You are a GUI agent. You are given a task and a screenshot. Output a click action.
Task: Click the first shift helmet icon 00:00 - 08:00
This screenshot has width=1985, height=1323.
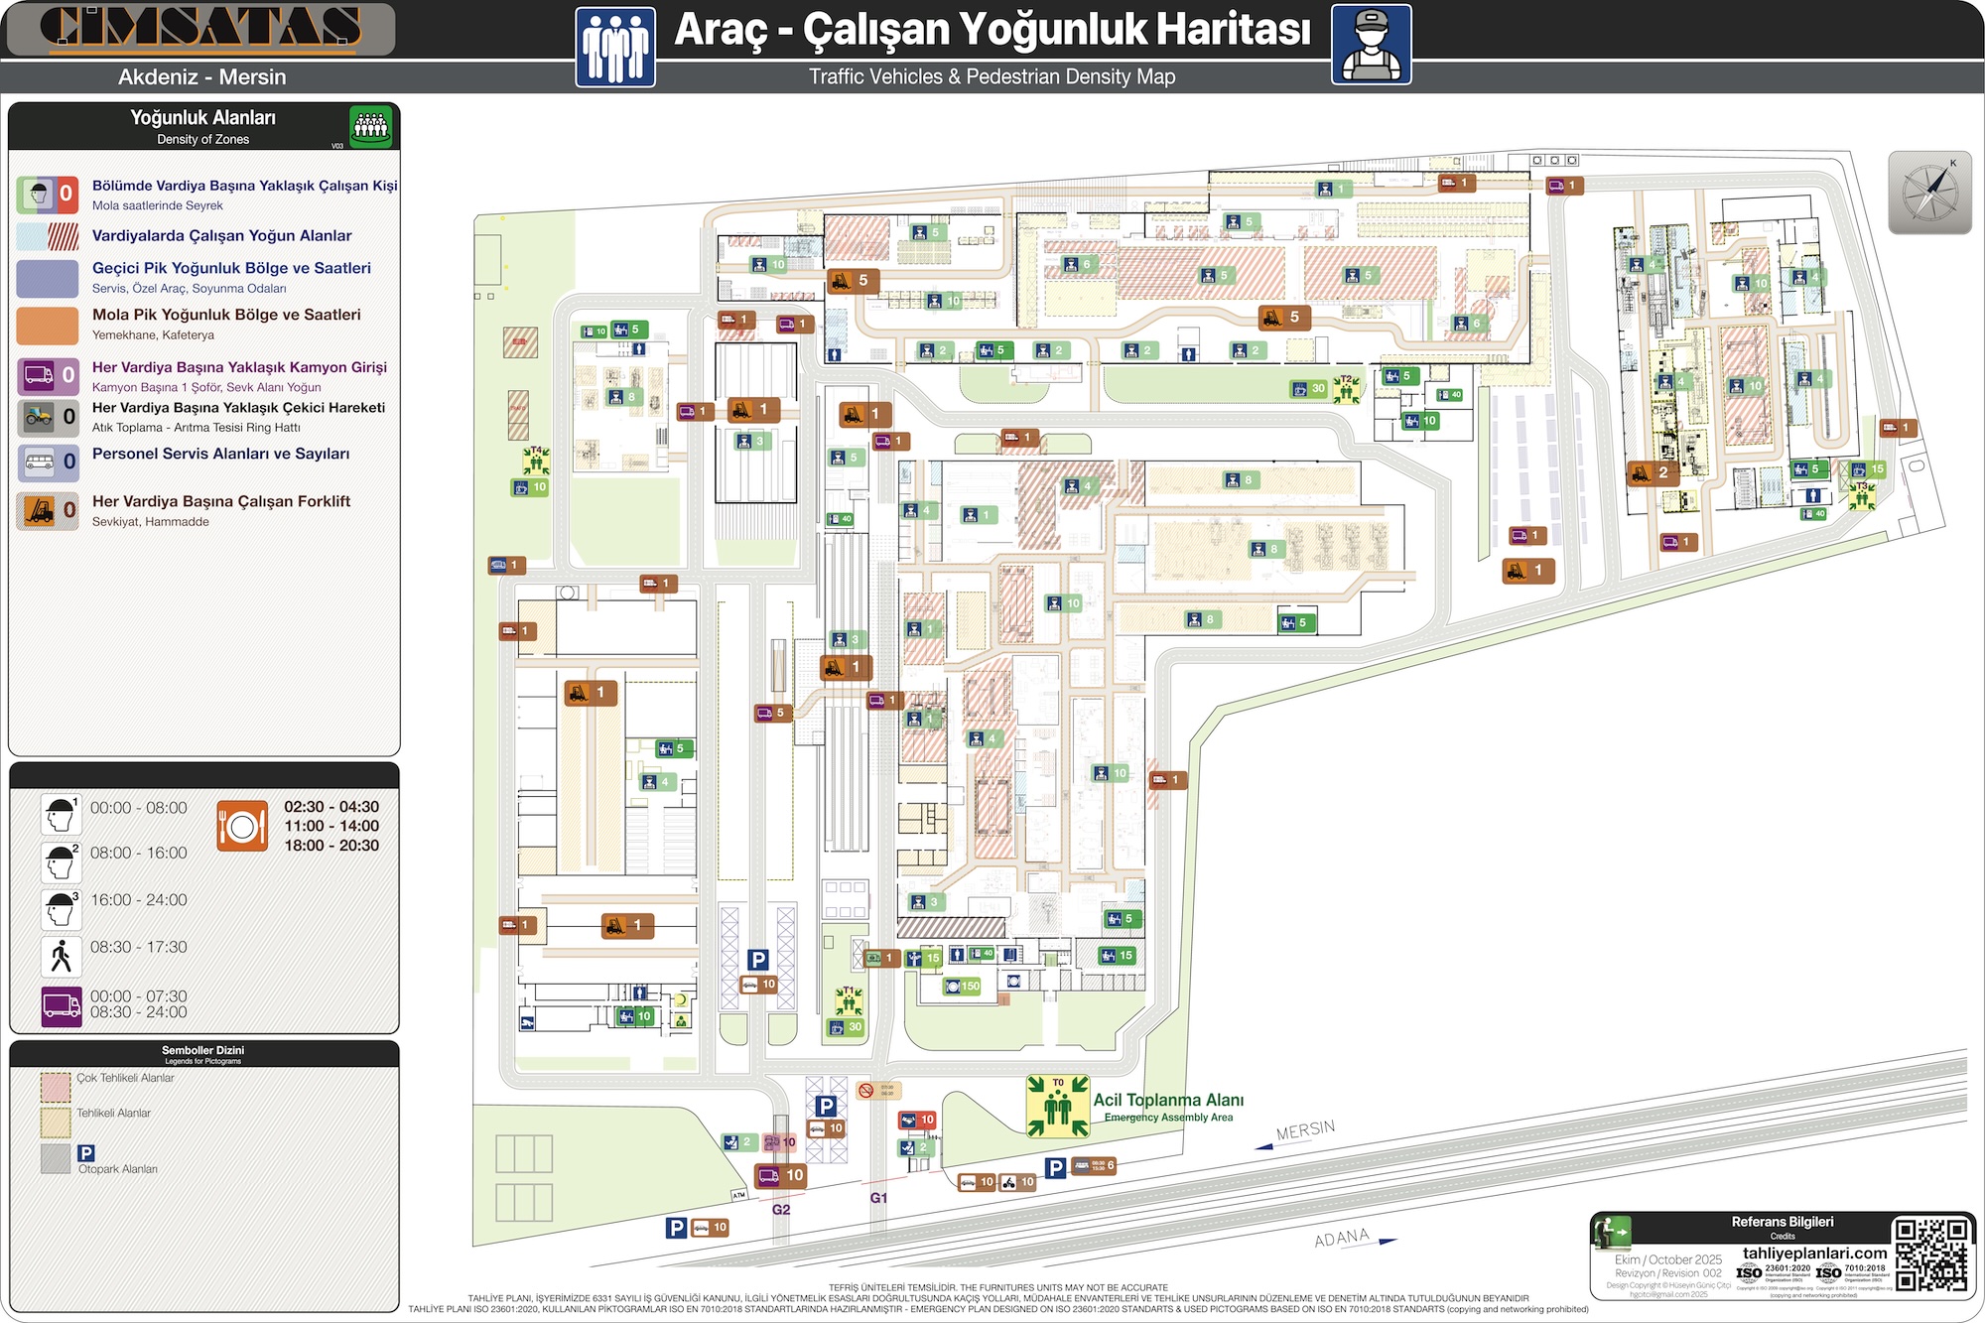(x=61, y=815)
